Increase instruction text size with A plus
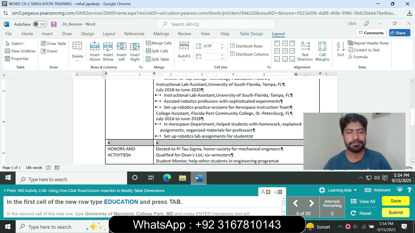Image resolution: width=415 pixels, height=233 pixels. coord(266,192)
